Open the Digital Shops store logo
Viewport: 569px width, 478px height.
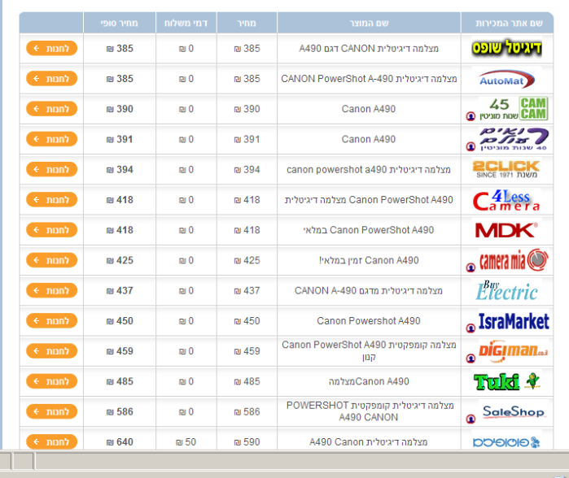pos(506,48)
